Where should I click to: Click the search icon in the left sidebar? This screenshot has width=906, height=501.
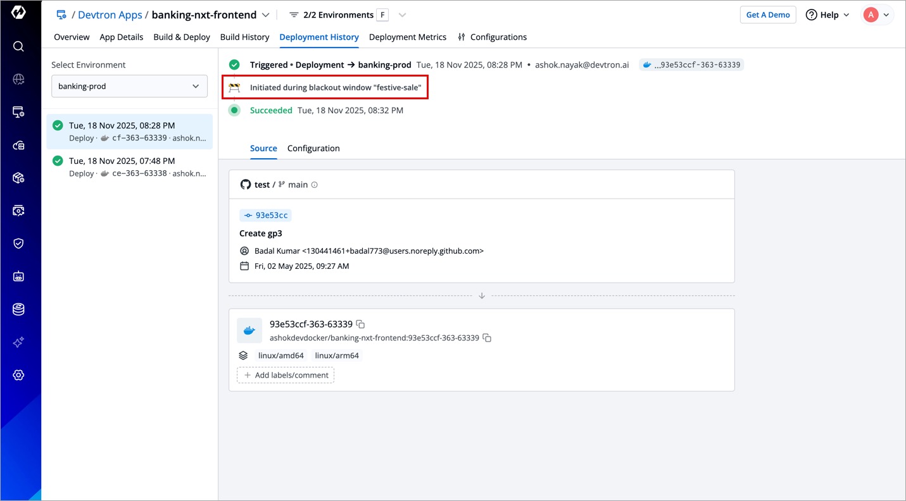tap(18, 46)
